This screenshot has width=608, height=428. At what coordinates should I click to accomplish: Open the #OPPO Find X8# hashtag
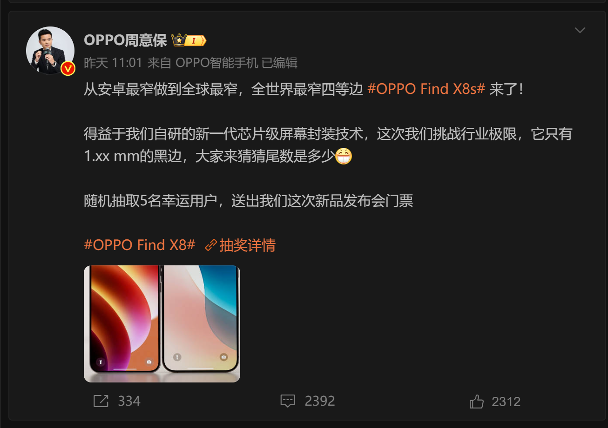pos(140,245)
